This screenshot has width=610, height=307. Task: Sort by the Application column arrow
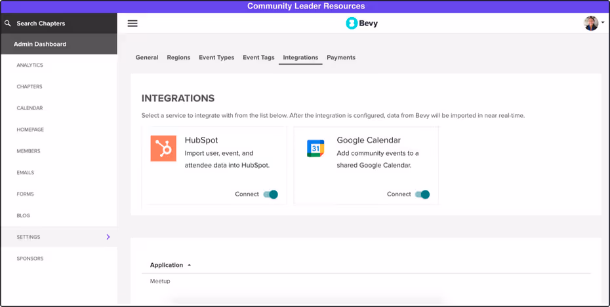coord(189,265)
